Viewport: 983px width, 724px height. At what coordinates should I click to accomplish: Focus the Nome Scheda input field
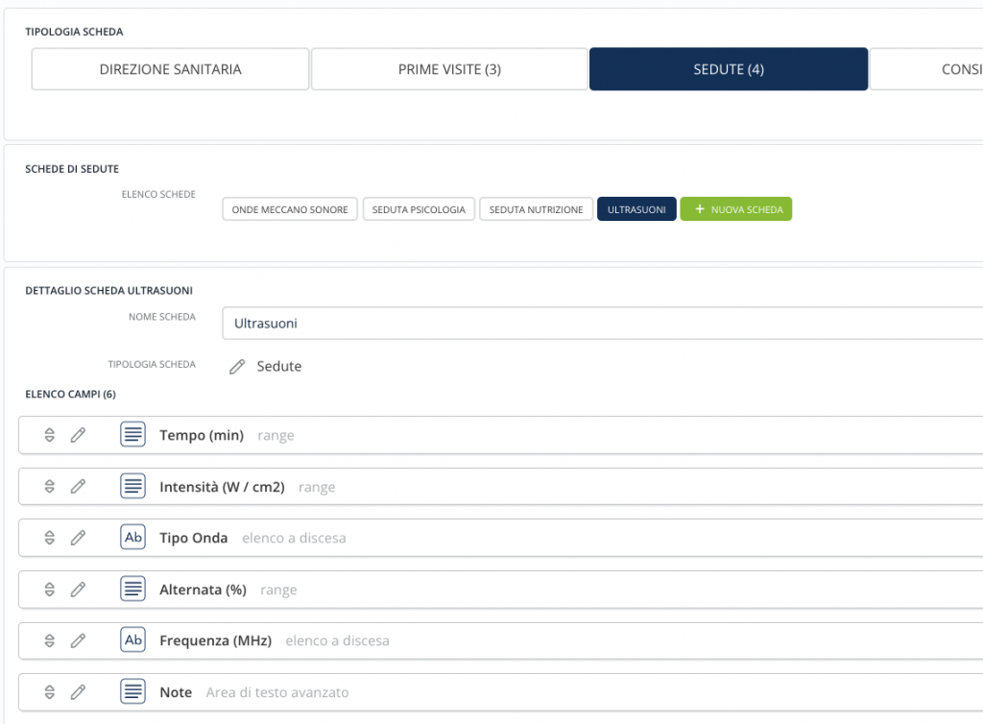[603, 324]
